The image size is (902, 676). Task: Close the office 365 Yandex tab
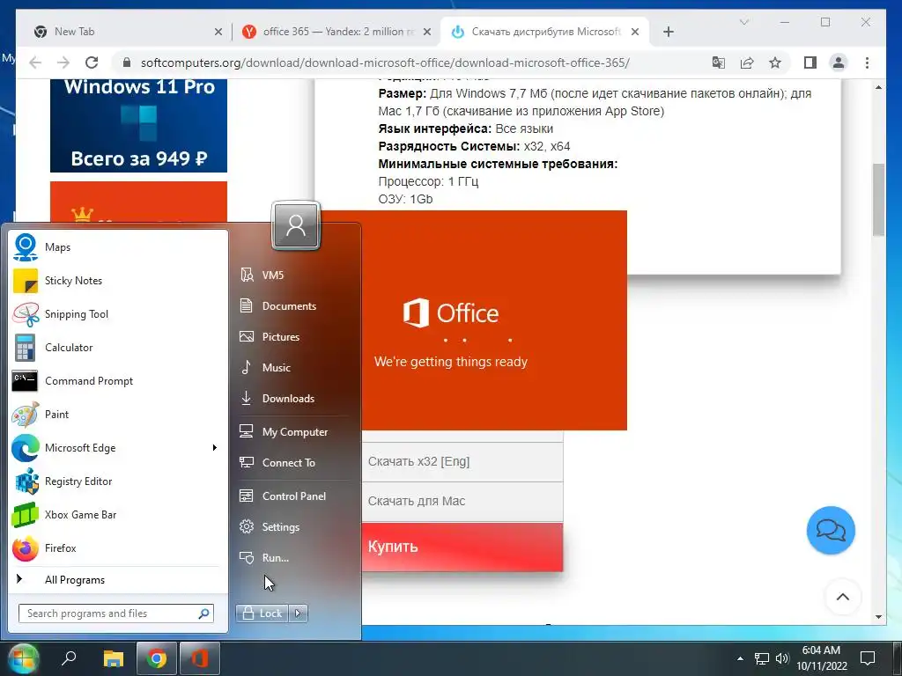click(x=427, y=32)
